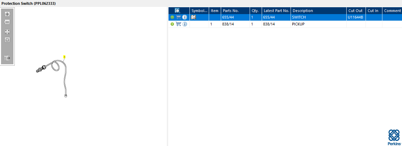Select the PICKUP row description cell

pyautogui.click(x=319, y=24)
